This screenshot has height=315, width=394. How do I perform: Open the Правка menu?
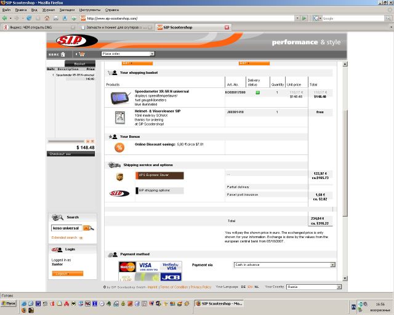pos(21,10)
